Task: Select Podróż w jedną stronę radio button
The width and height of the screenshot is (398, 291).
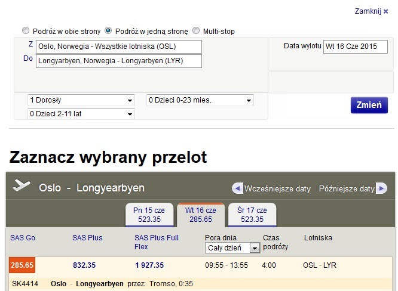Action: pyautogui.click(x=108, y=30)
